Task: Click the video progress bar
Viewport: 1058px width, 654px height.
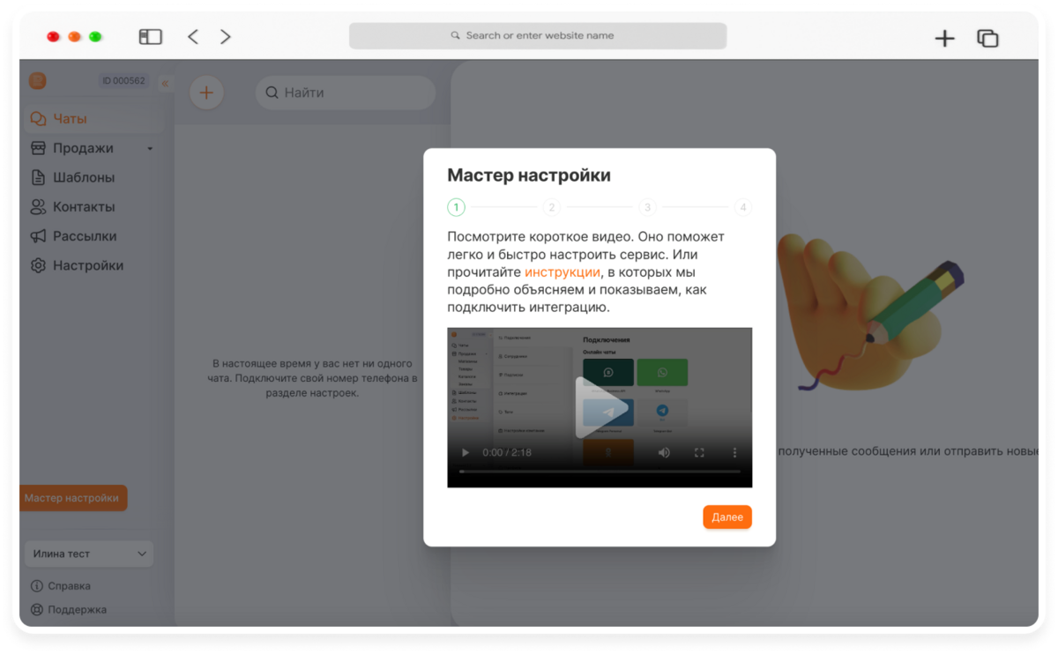Action: point(600,472)
